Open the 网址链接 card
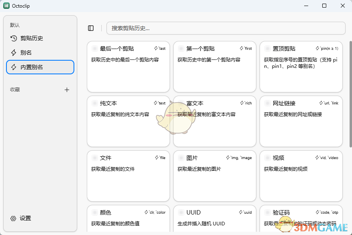The height and width of the screenshot is (235, 352). pyautogui.click(x=301, y=121)
